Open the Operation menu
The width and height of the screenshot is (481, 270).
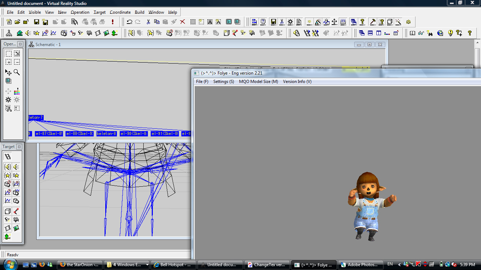80,12
